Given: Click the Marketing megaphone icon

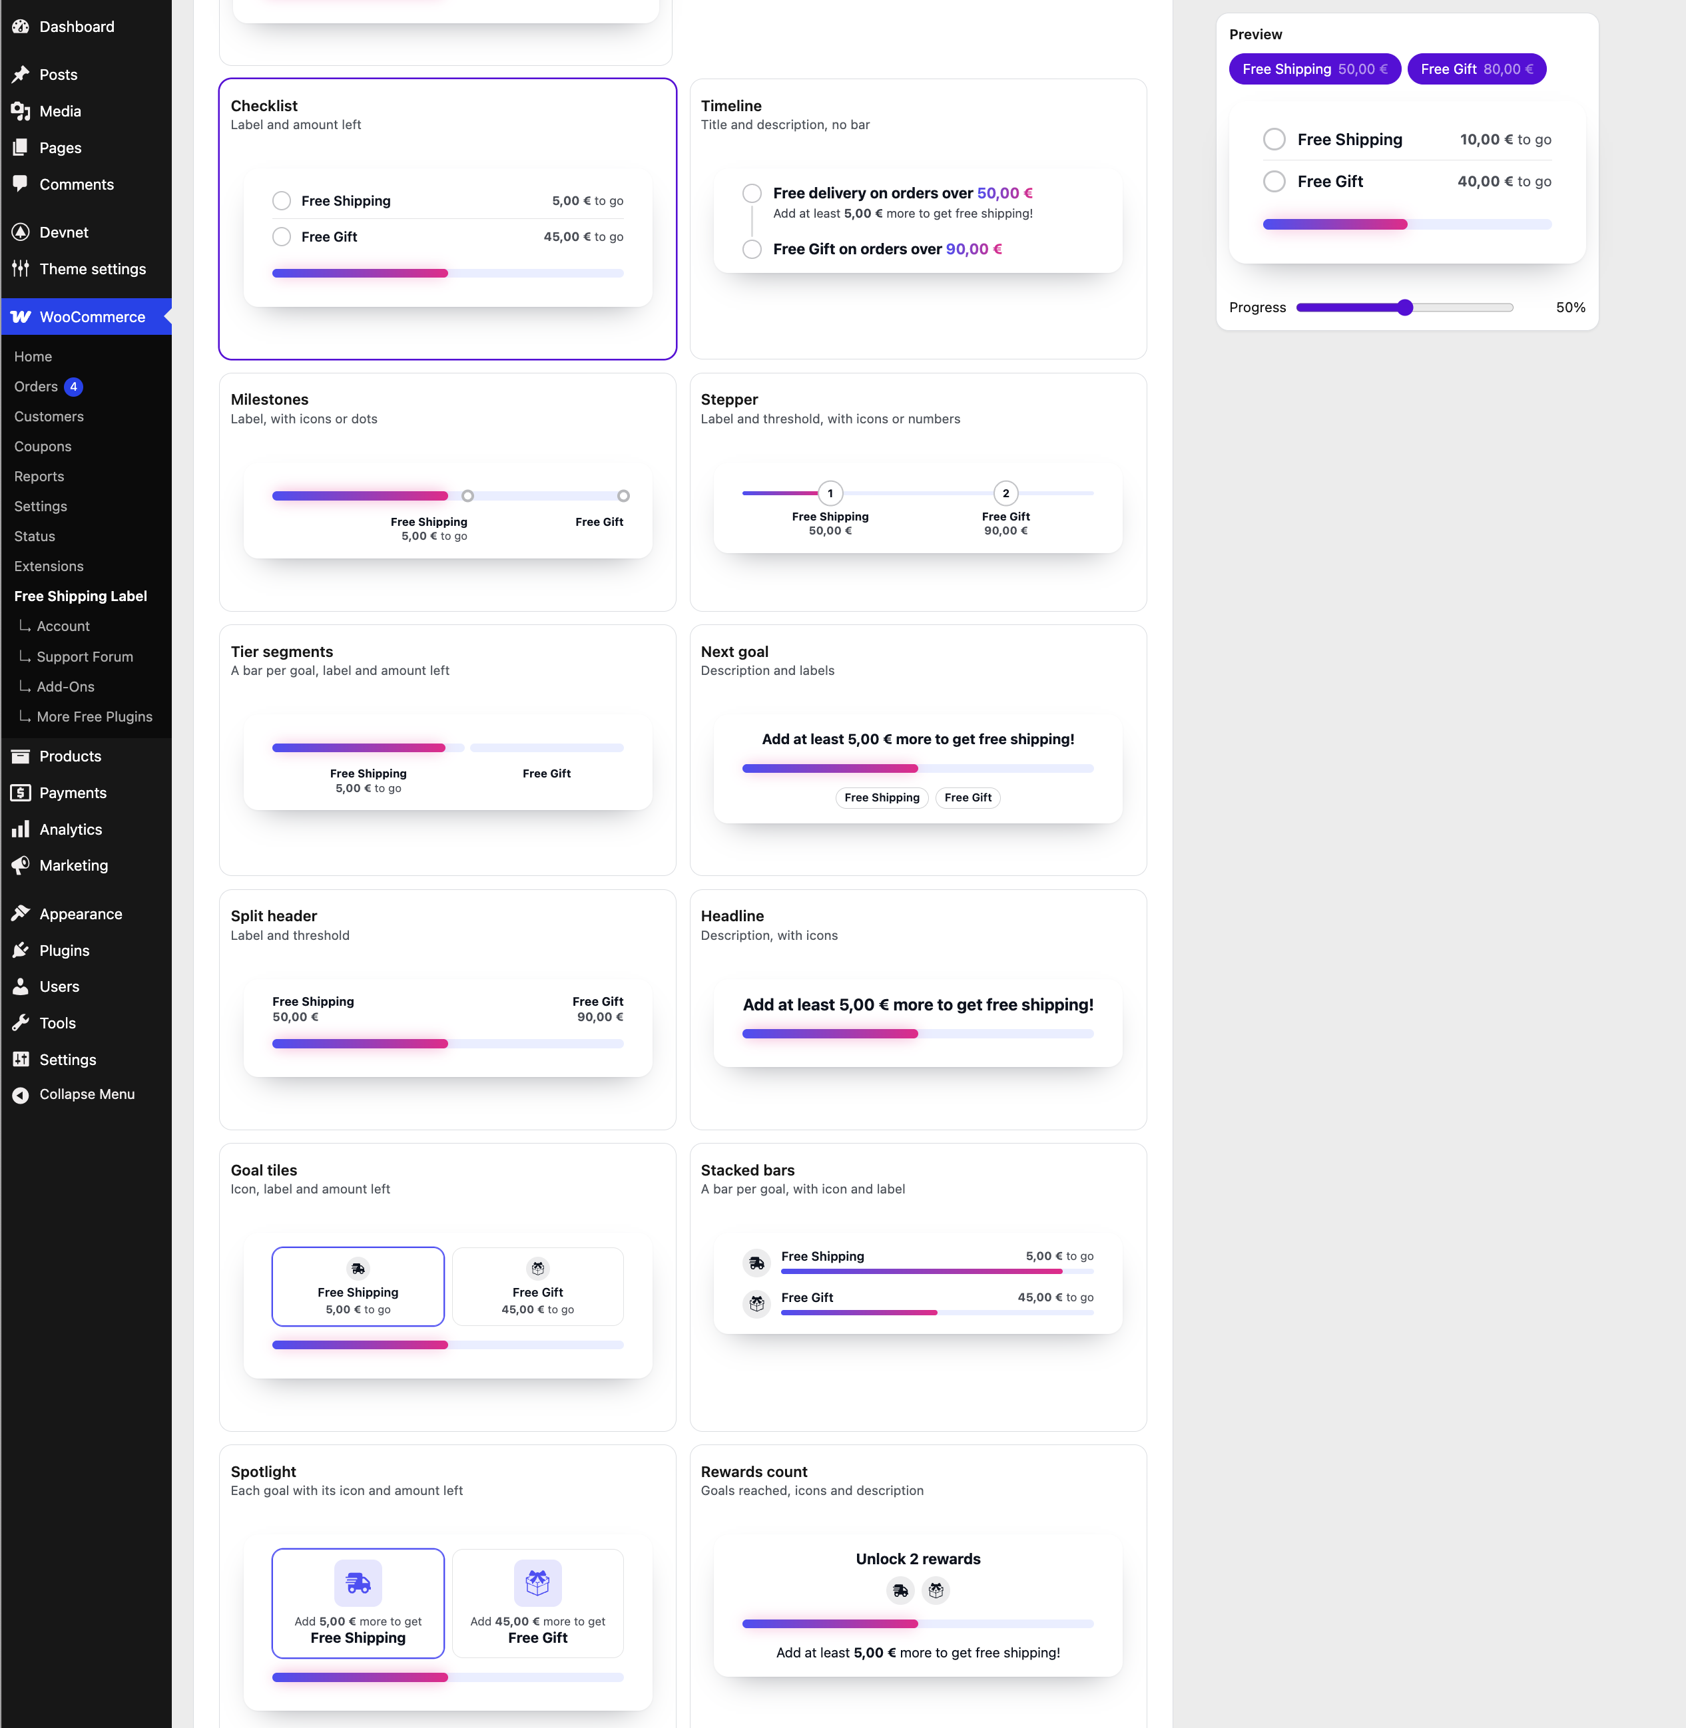Looking at the screenshot, I should pos(21,866).
